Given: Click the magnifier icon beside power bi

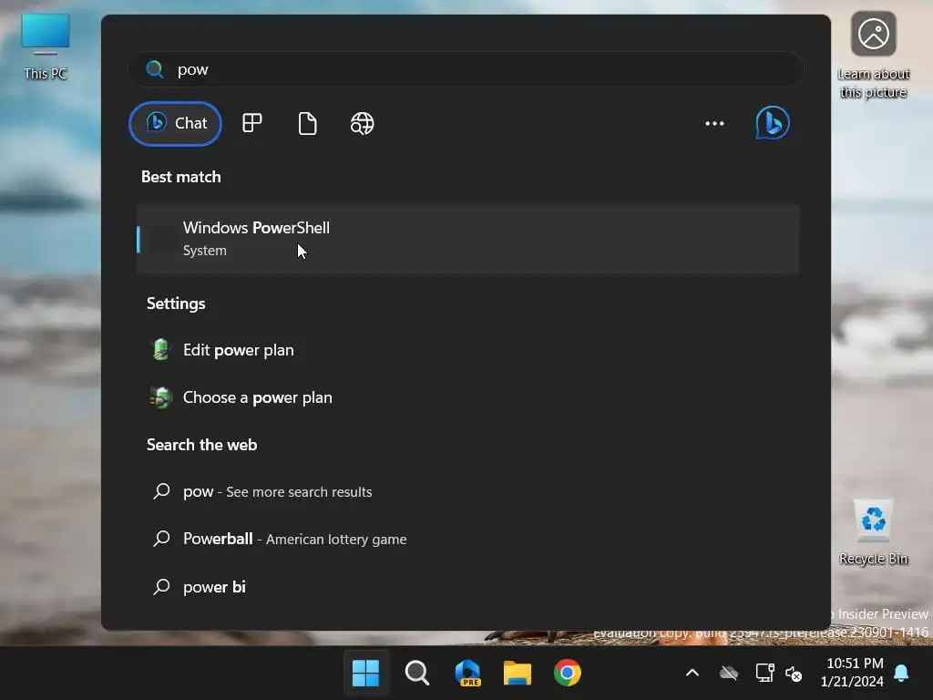Looking at the screenshot, I should coord(161,586).
